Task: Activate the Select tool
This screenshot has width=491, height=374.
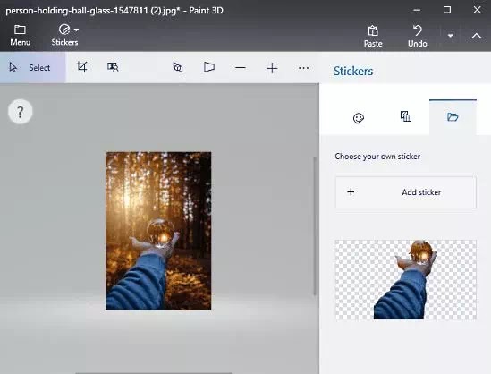Action: click(32, 67)
